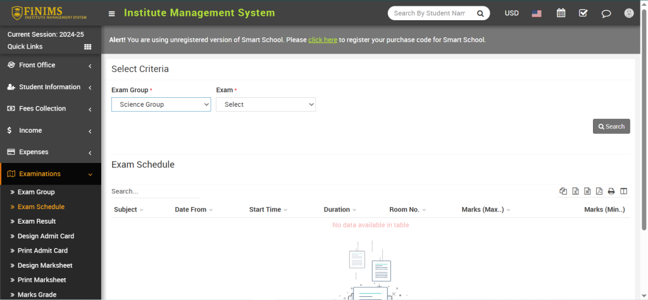Copy table using the copy icon
Image resolution: width=648 pixels, height=300 pixels.
coord(563,191)
